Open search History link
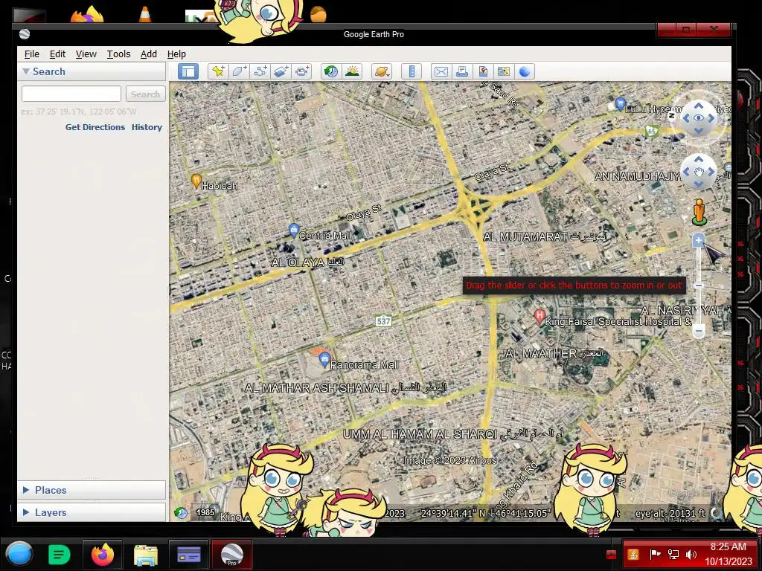Viewport: 762px width, 571px height. pos(147,127)
